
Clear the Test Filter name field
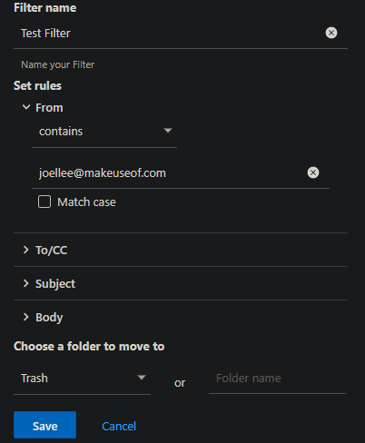pos(331,33)
